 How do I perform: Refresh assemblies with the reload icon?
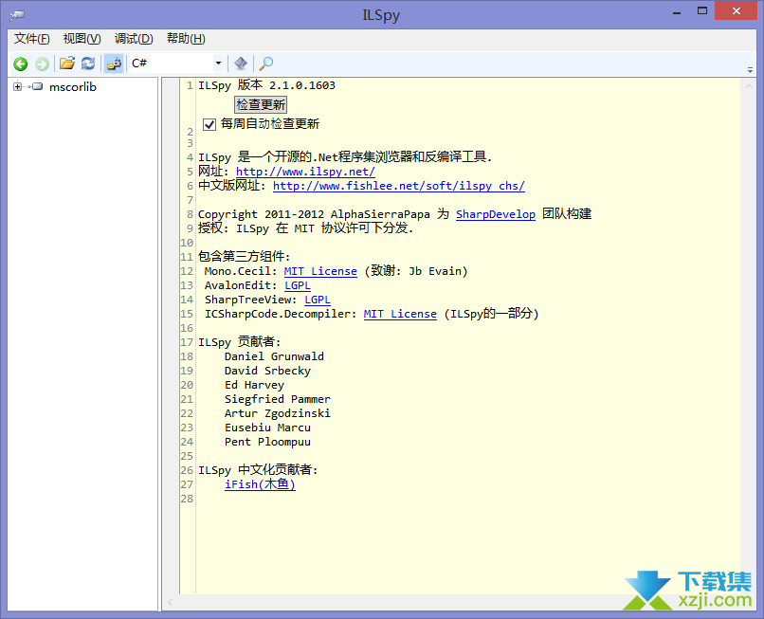[x=88, y=64]
